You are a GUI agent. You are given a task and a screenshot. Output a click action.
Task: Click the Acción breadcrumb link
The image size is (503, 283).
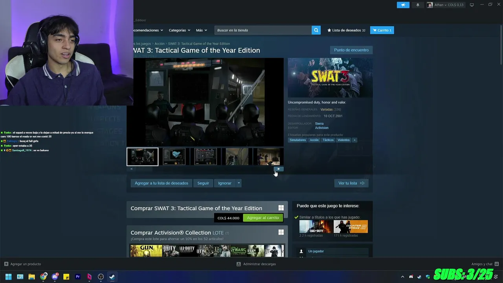pyautogui.click(x=160, y=44)
